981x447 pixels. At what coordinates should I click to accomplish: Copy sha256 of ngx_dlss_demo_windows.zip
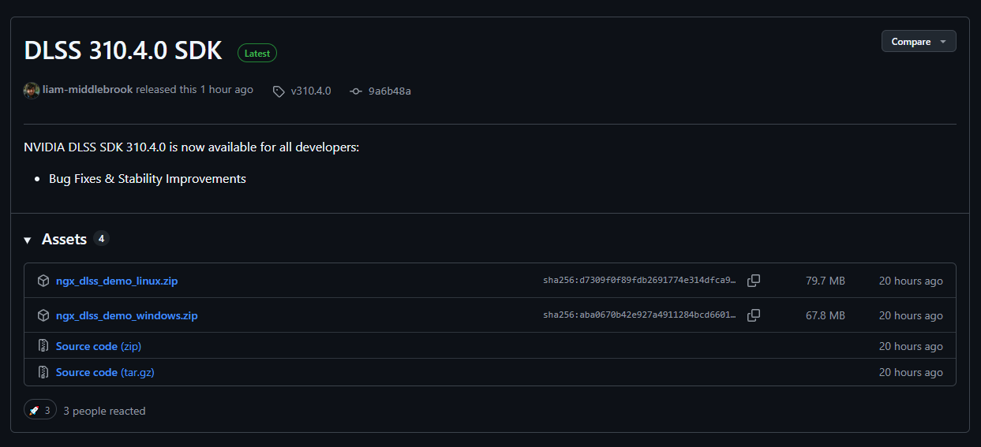coord(754,315)
